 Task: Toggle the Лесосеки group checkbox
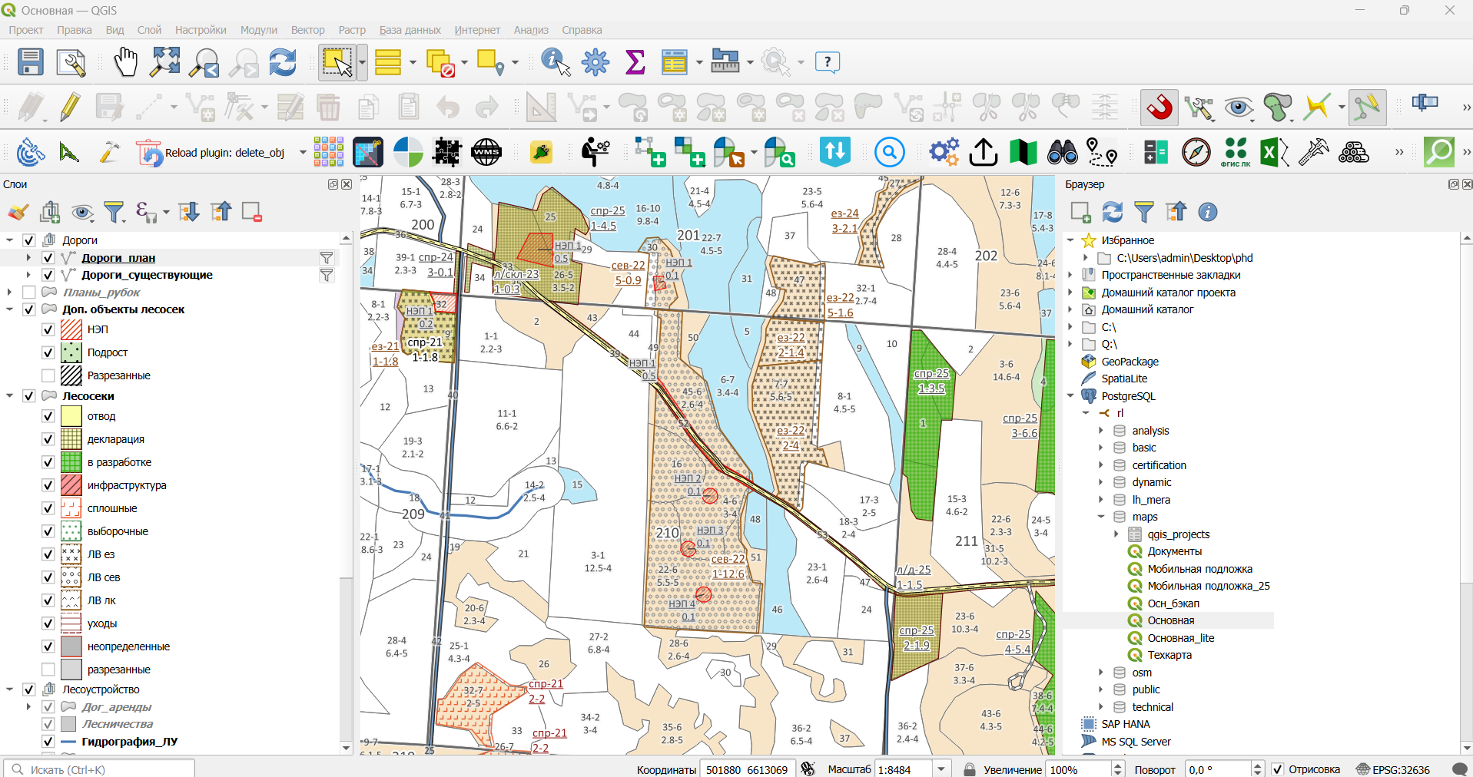tap(29, 396)
